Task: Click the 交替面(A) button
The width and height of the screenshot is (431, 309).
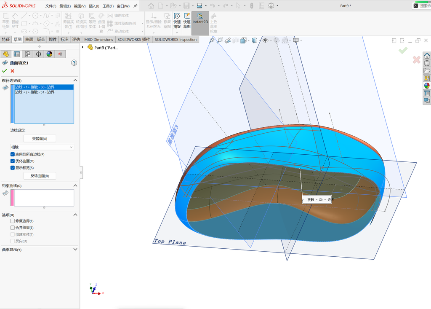Action: [x=40, y=139]
